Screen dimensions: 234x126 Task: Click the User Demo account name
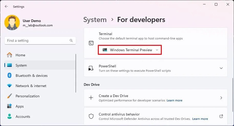pyautogui.click(x=32, y=21)
